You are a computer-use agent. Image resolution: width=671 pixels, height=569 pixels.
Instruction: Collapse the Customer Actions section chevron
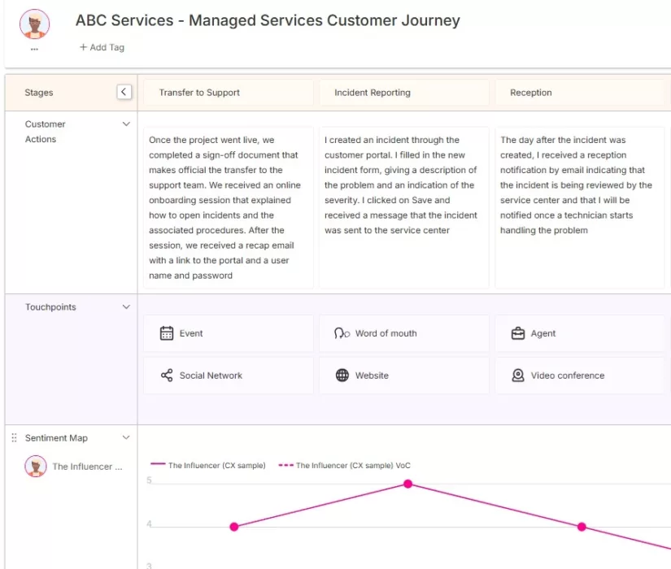coord(126,124)
